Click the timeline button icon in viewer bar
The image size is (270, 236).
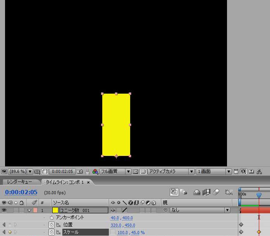[251, 171]
